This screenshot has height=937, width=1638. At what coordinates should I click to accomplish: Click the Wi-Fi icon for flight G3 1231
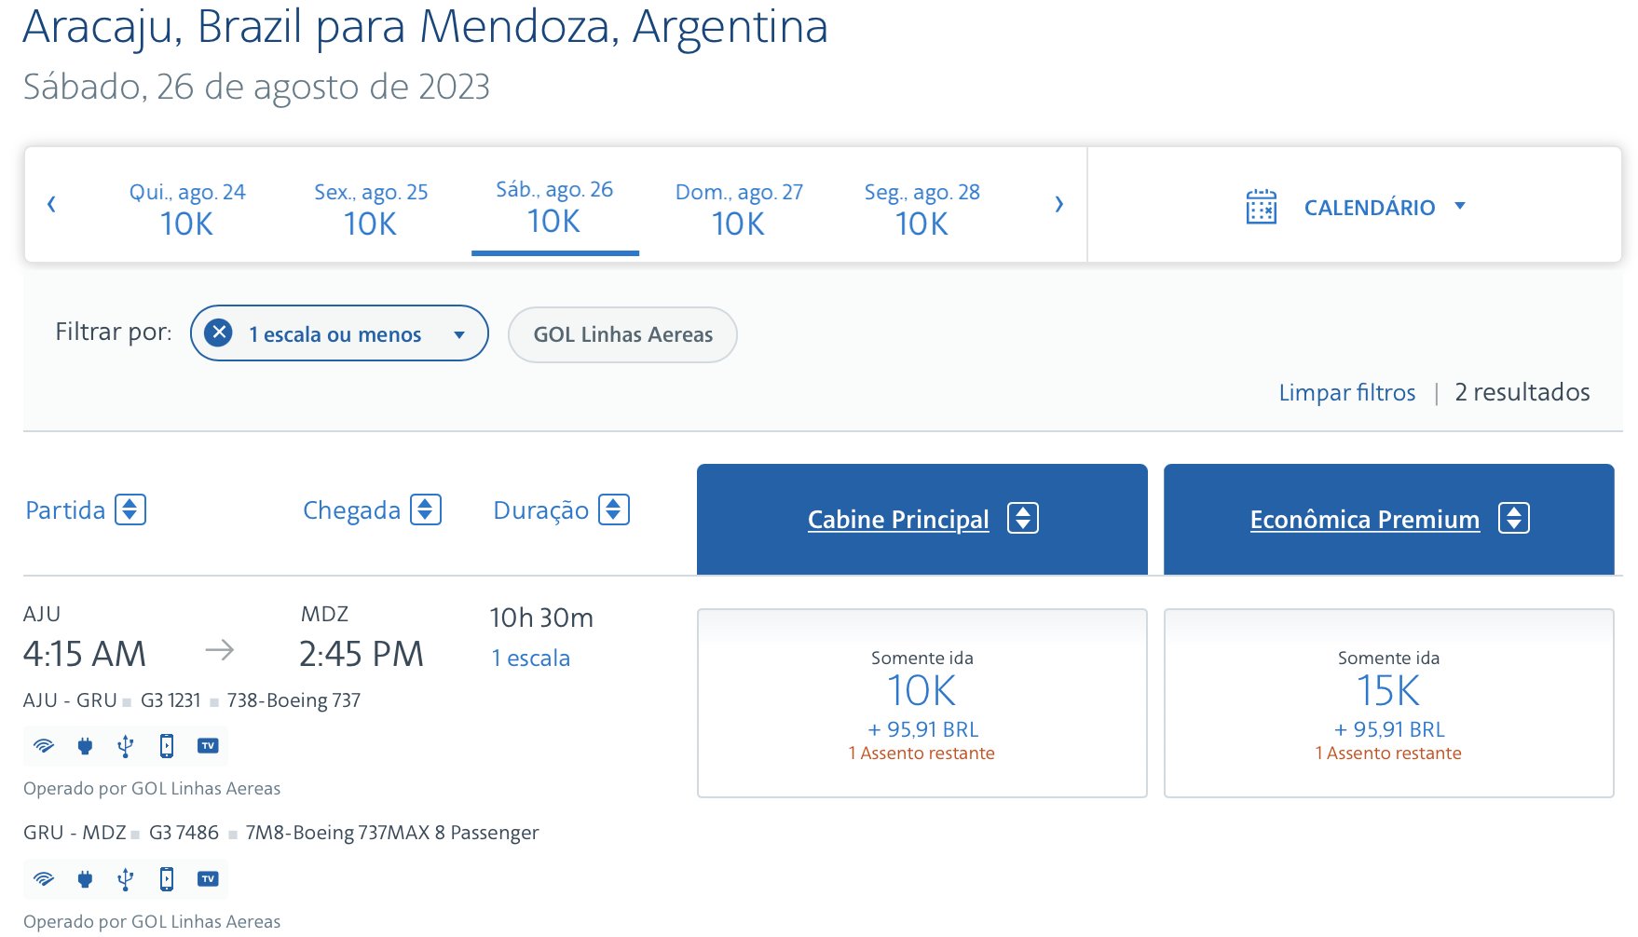pyautogui.click(x=43, y=745)
